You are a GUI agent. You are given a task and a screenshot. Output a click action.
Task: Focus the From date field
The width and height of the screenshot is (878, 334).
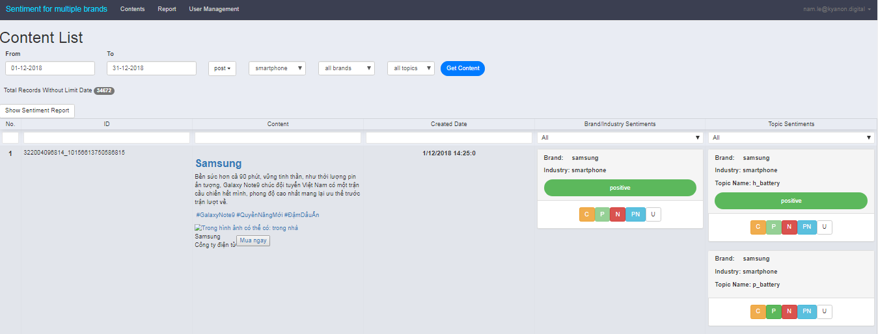50,68
